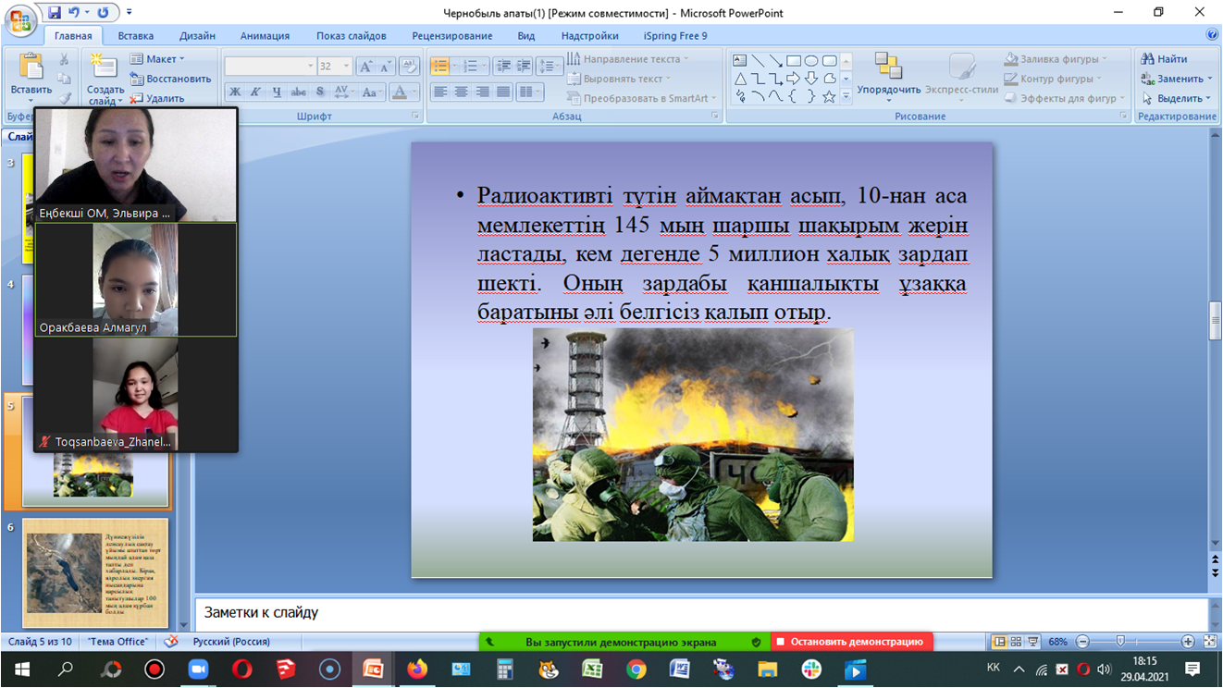Click the zoom slider in status bar
This screenshot has width=1223, height=688.
pyautogui.click(x=1120, y=642)
